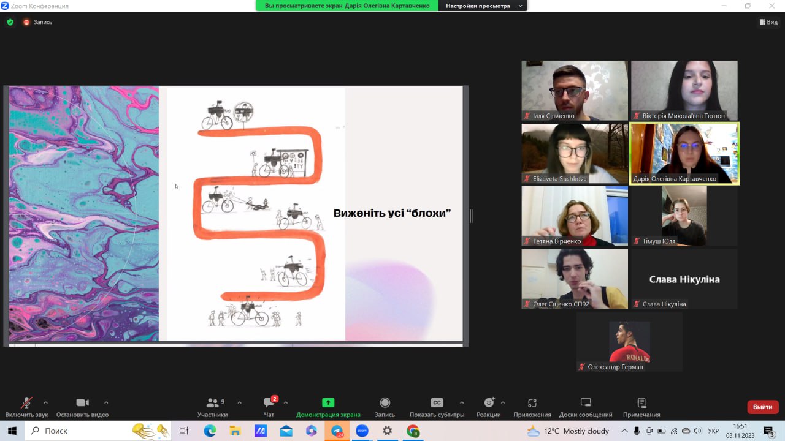This screenshot has height=441, width=785.
Task: Click the divider handle beside shared screen
Action: 471,216
